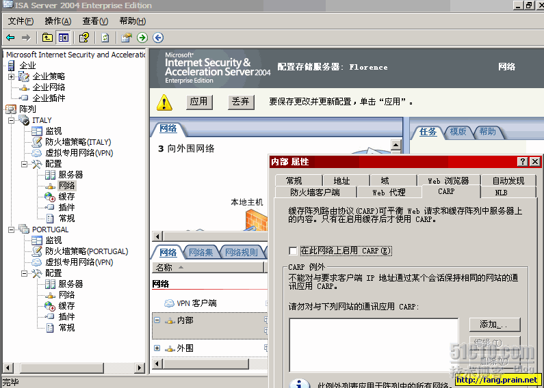Expand the 企业策略 tree node
Viewport: 544px width, 388px height.
(11, 77)
